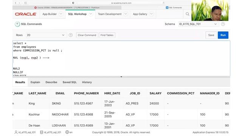Switch to the History tab
This screenshot has width=242, height=136.
pos(87,82)
